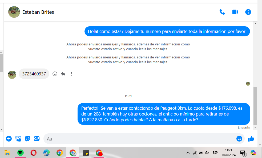Open Chrome window with red badge

99,153
